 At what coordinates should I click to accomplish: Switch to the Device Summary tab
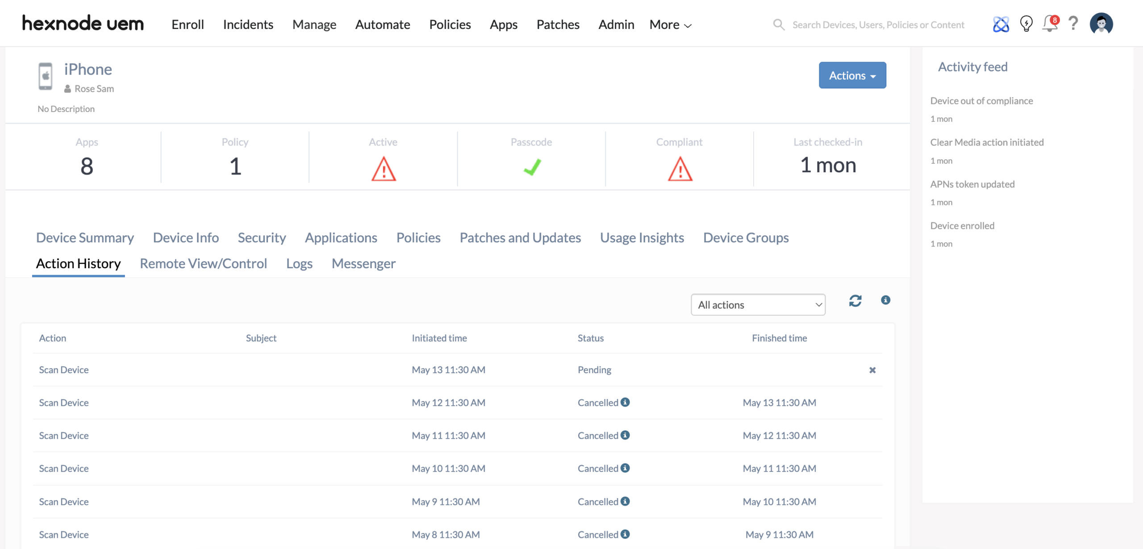[85, 237]
